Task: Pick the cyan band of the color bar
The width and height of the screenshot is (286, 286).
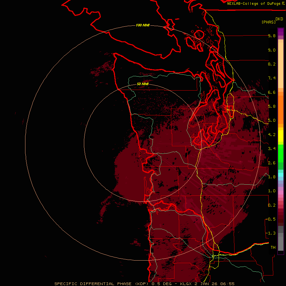Action: pyautogui.click(x=281, y=175)
